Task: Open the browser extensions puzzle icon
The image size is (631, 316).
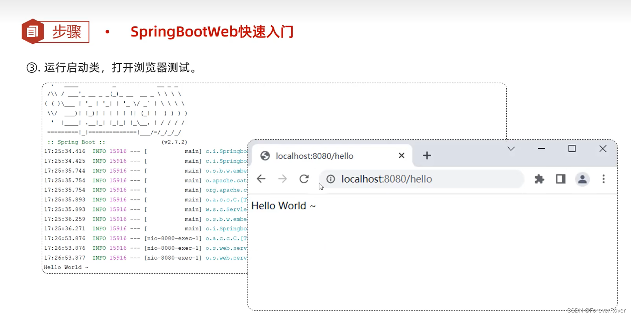Action: 539,179
